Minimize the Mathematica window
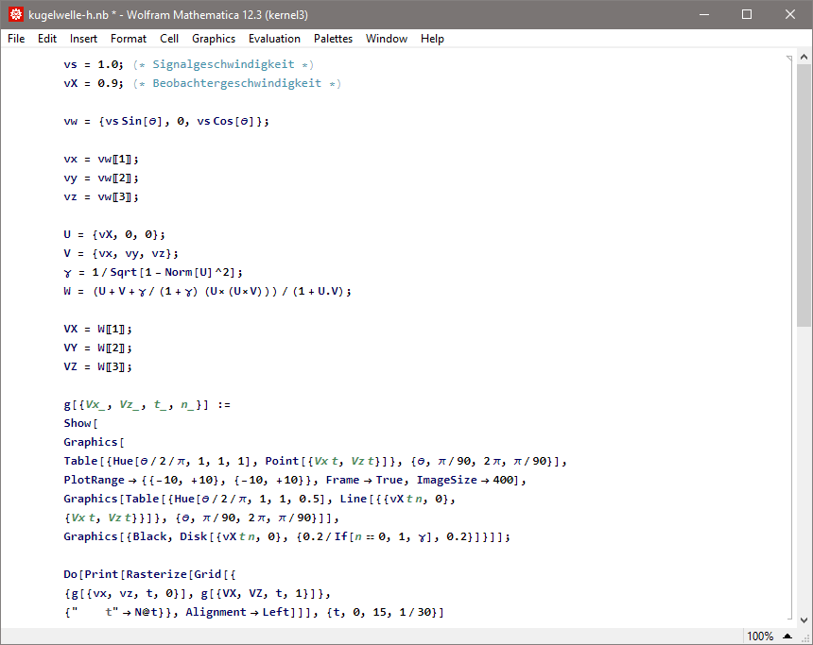The width and height of the screenshot is (813, 645). (x=703, y=14)
